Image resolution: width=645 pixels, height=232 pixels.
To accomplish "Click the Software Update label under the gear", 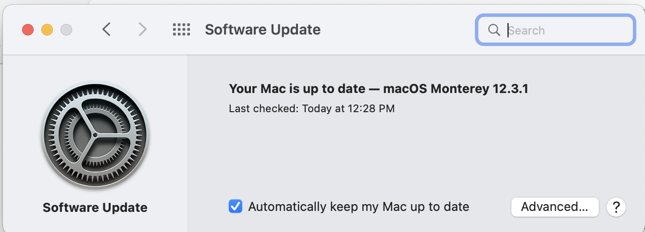I will pos(95,208).
